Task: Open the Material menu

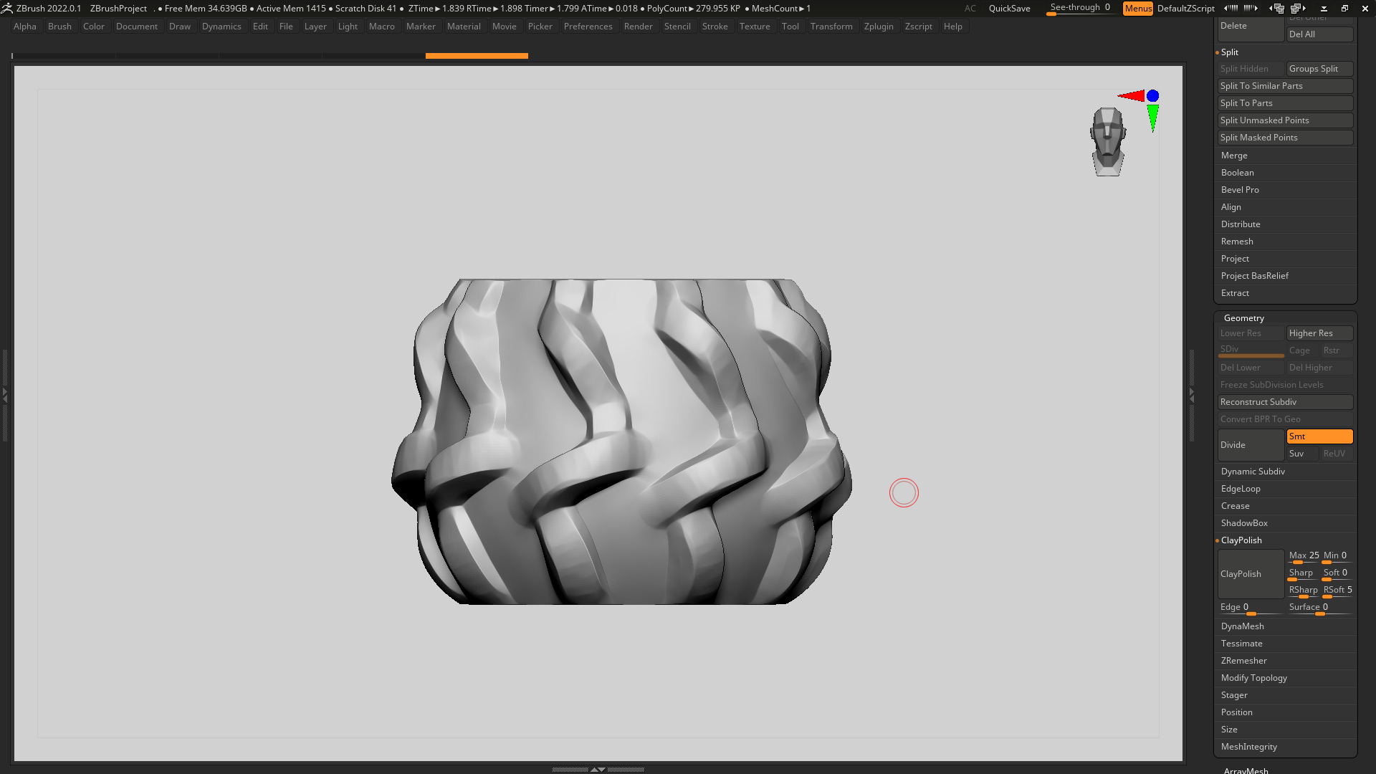Action: 464,27
